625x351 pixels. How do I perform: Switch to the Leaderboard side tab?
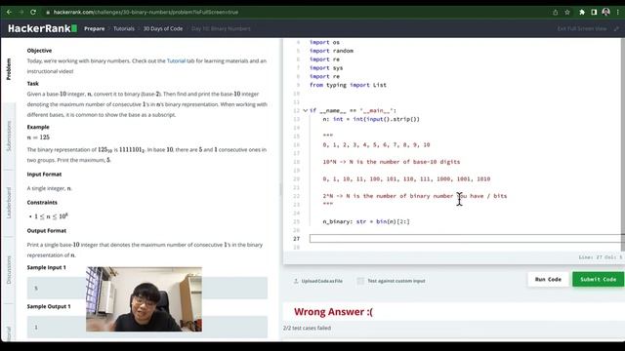[9, 203]
